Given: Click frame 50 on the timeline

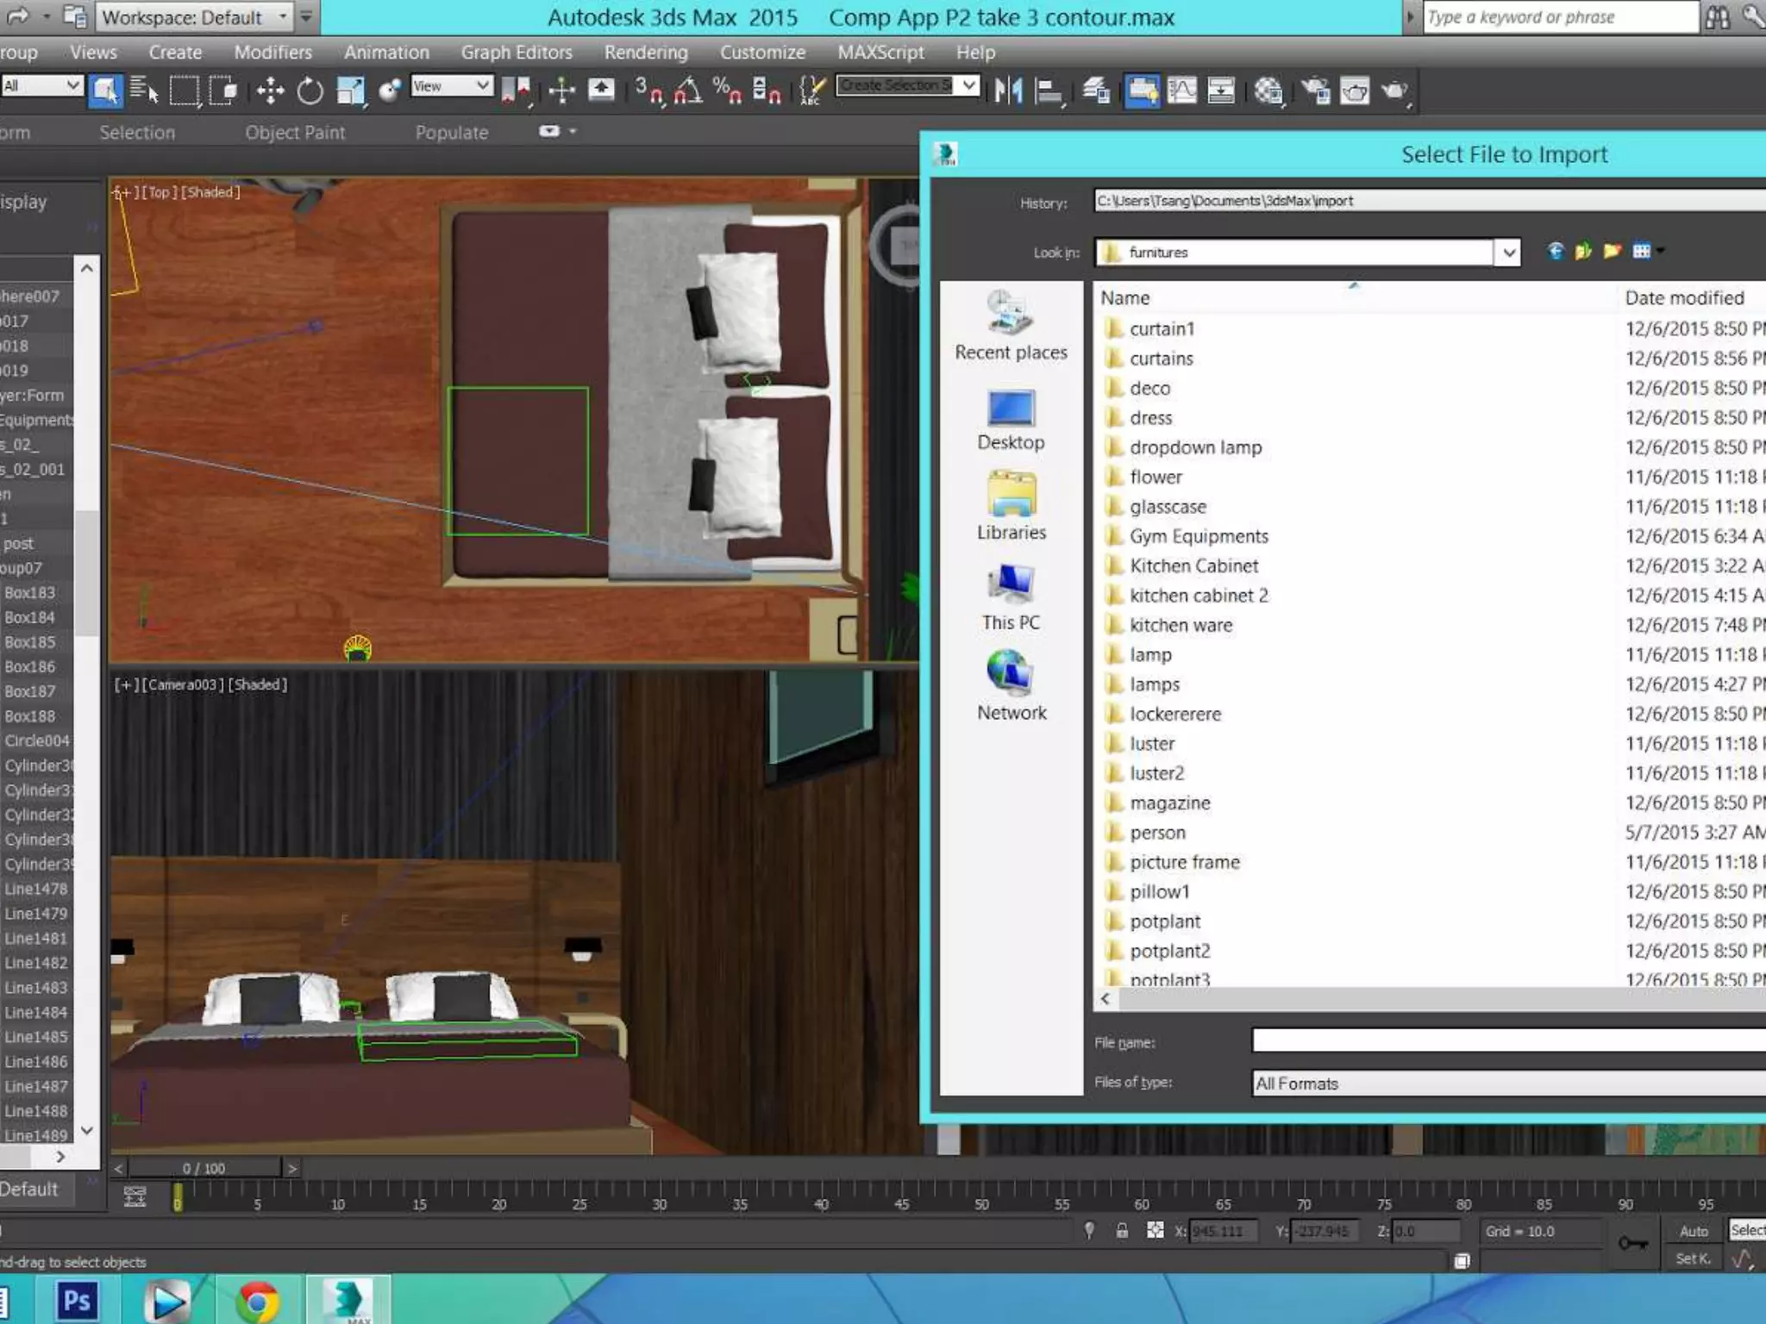Looking at the screenshot, I should (982, 1193).
